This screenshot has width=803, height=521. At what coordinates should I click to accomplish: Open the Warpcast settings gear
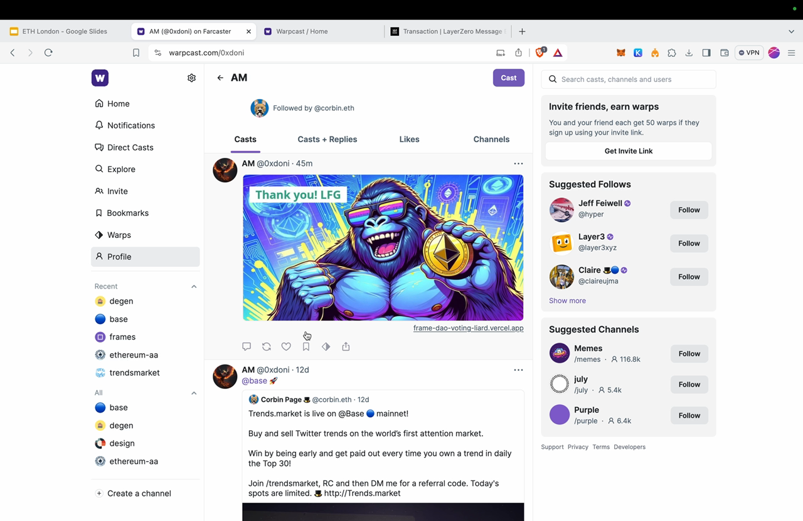click(x=191, y=78)
